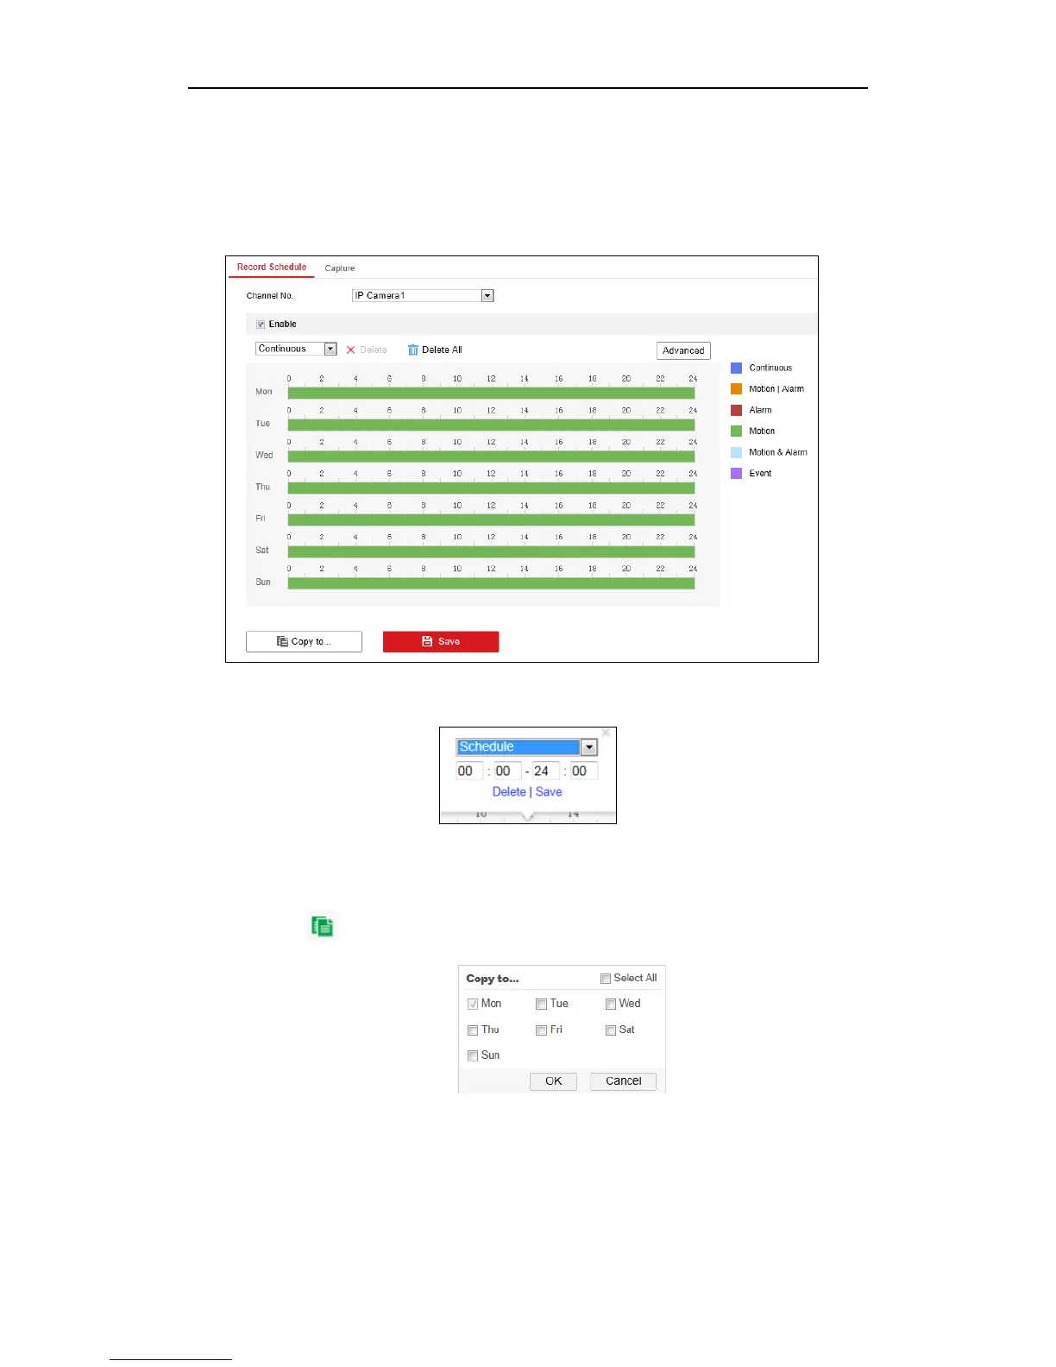
Task: Click the red X Delete icon
Action: click(351, 350)
